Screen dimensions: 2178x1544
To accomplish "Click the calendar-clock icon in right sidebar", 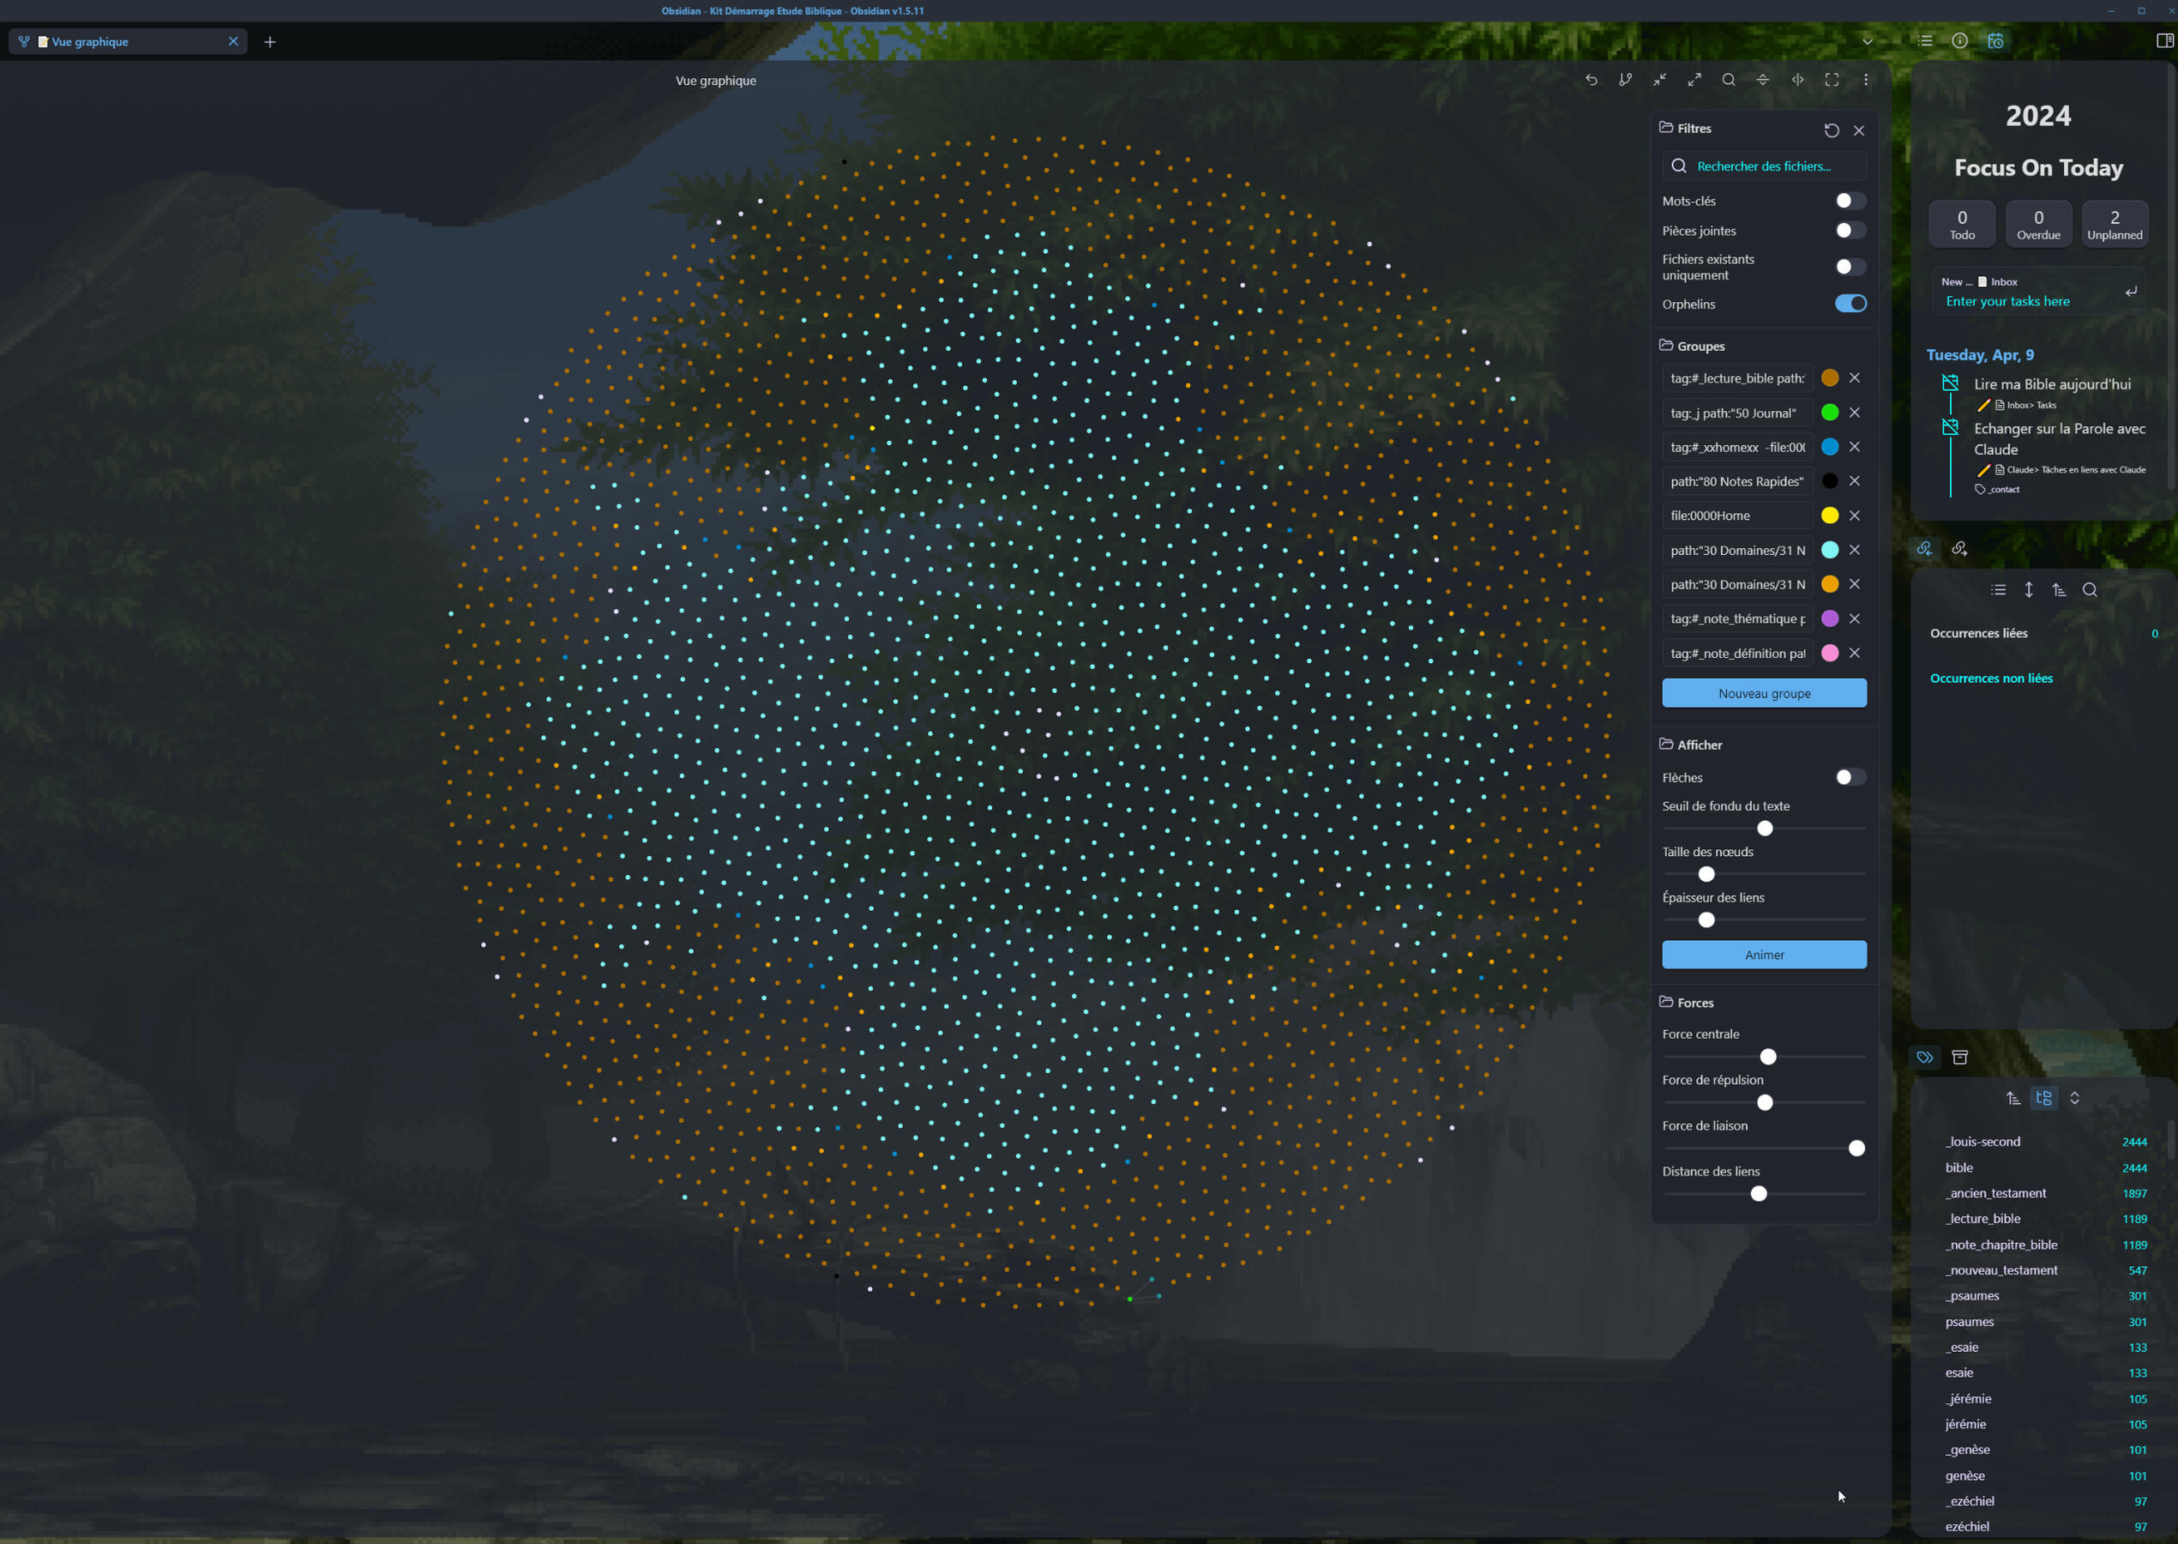I will coord(1995,41).
